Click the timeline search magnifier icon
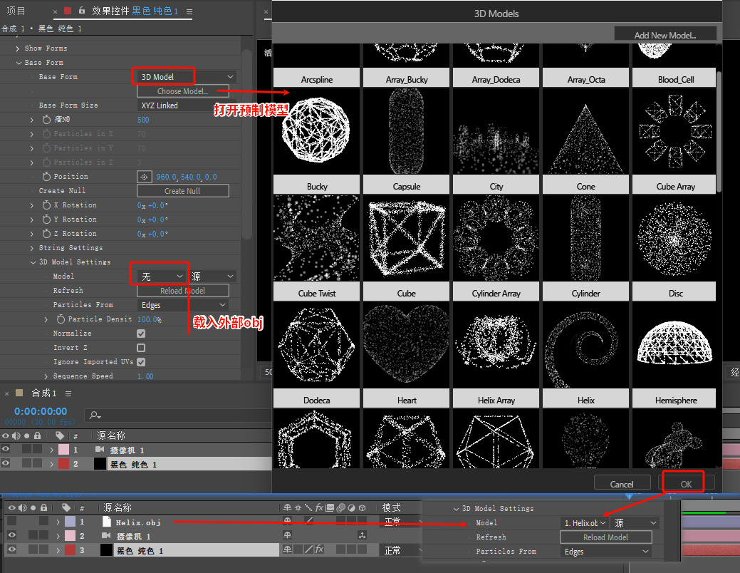Viewport: 740px width, 573px height. (x=95, y=415)
